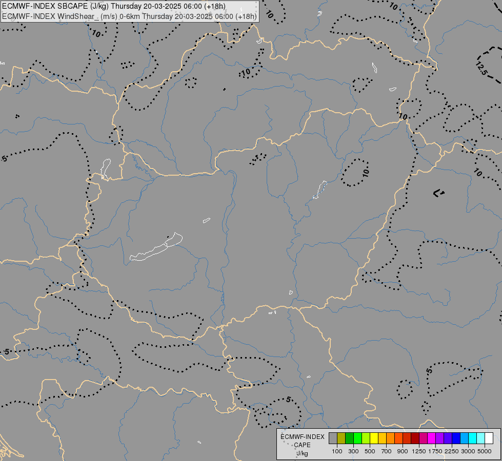
Task: Click the legend value 5000
Action: pyautogui.click(x=485, y=451)
